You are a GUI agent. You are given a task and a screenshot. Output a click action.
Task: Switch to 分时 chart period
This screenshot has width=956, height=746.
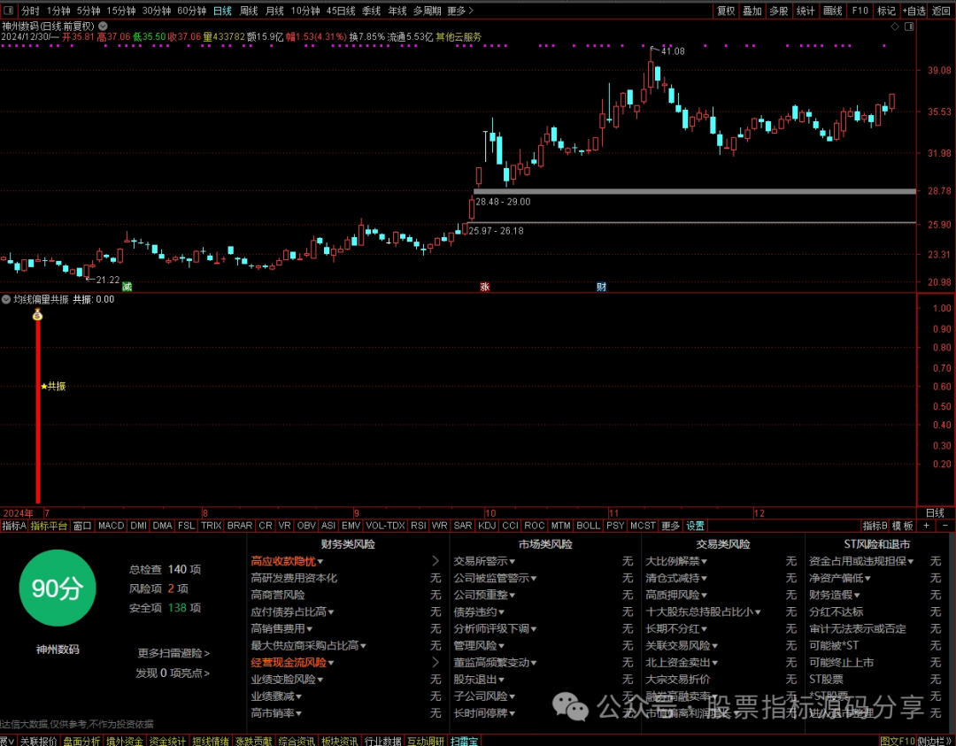30,11
